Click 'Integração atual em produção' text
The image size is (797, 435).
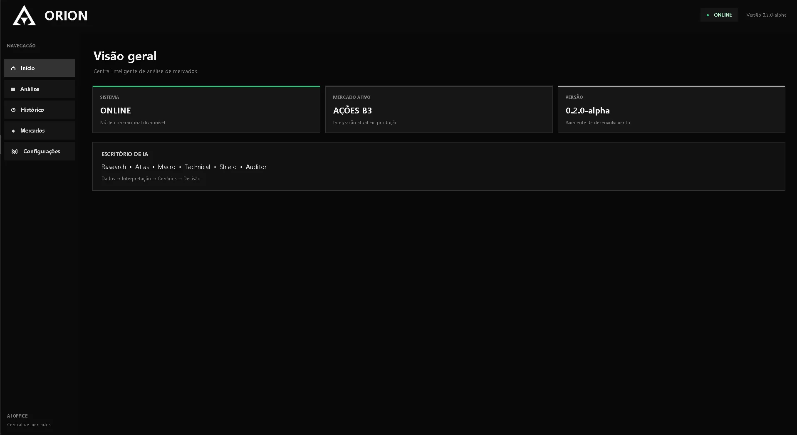point(365,123)
